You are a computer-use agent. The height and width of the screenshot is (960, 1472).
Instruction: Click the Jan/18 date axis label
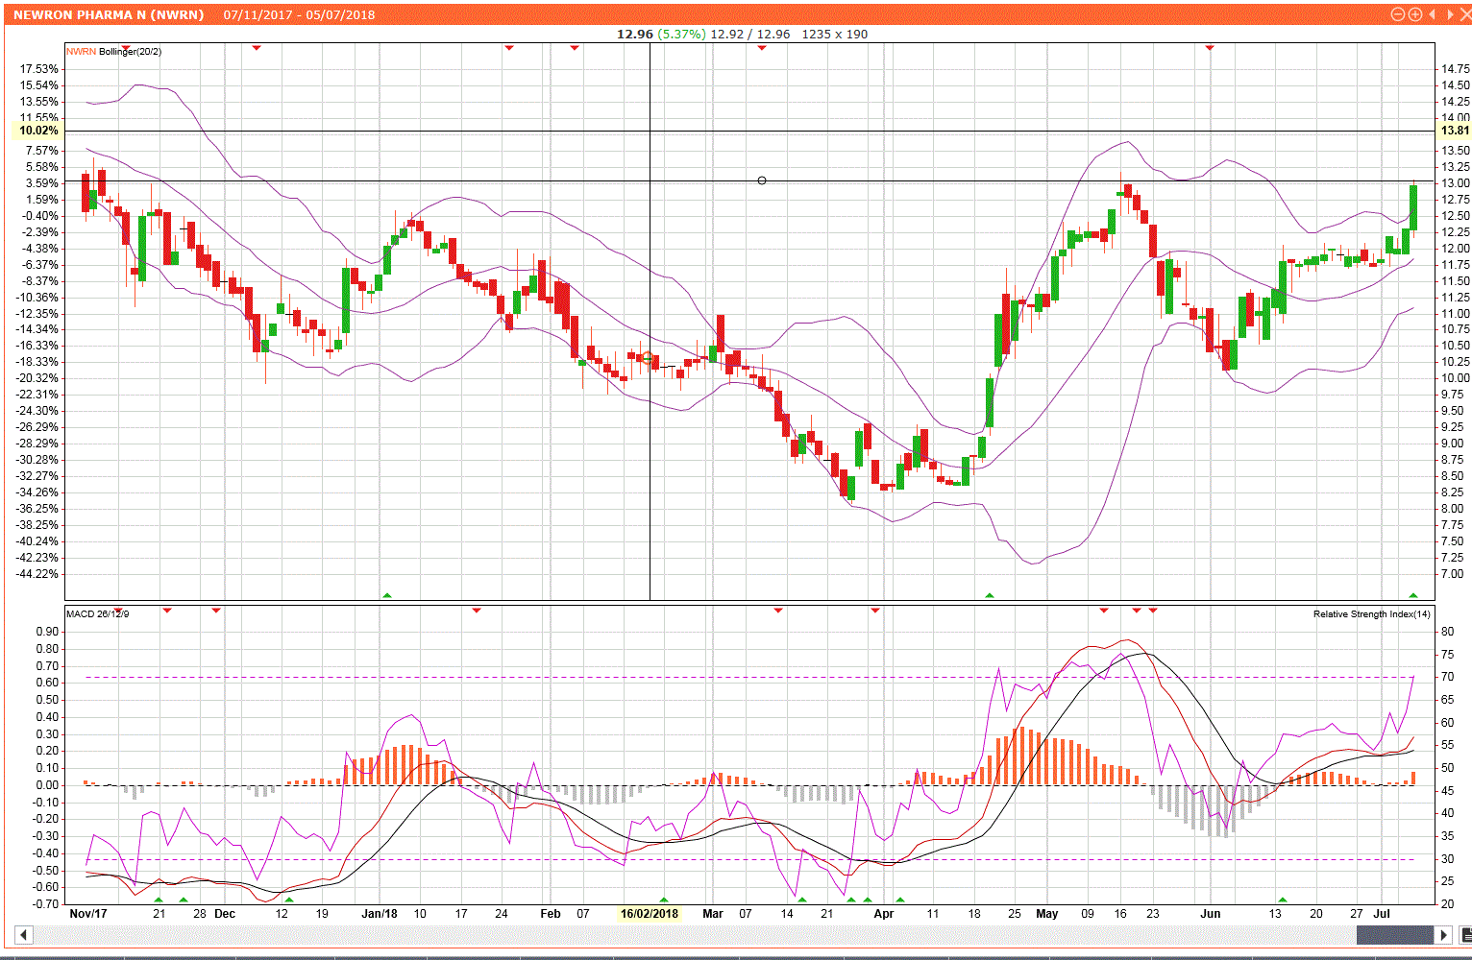tap(380, 914)
